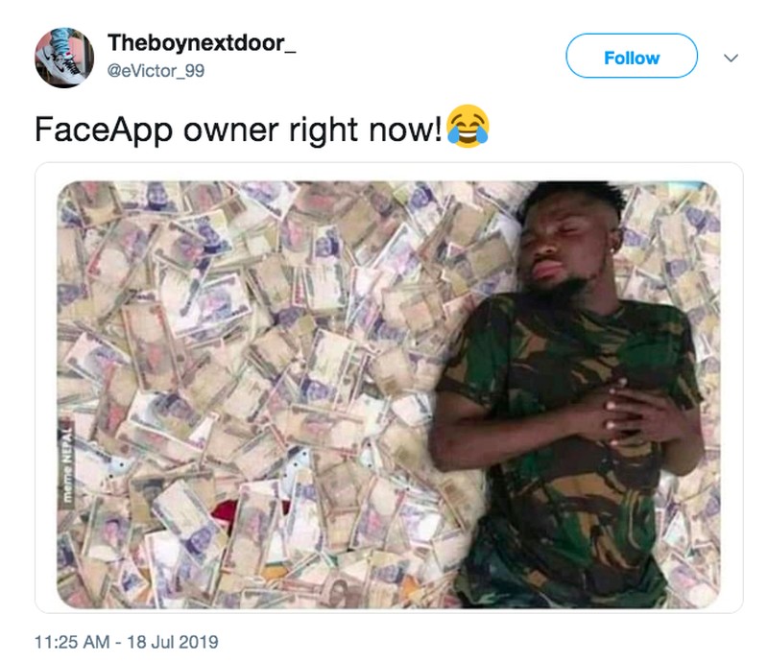Click the red object among the banknotes

click(226, 513)
